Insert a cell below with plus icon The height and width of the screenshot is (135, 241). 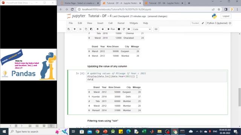point(75,29)
